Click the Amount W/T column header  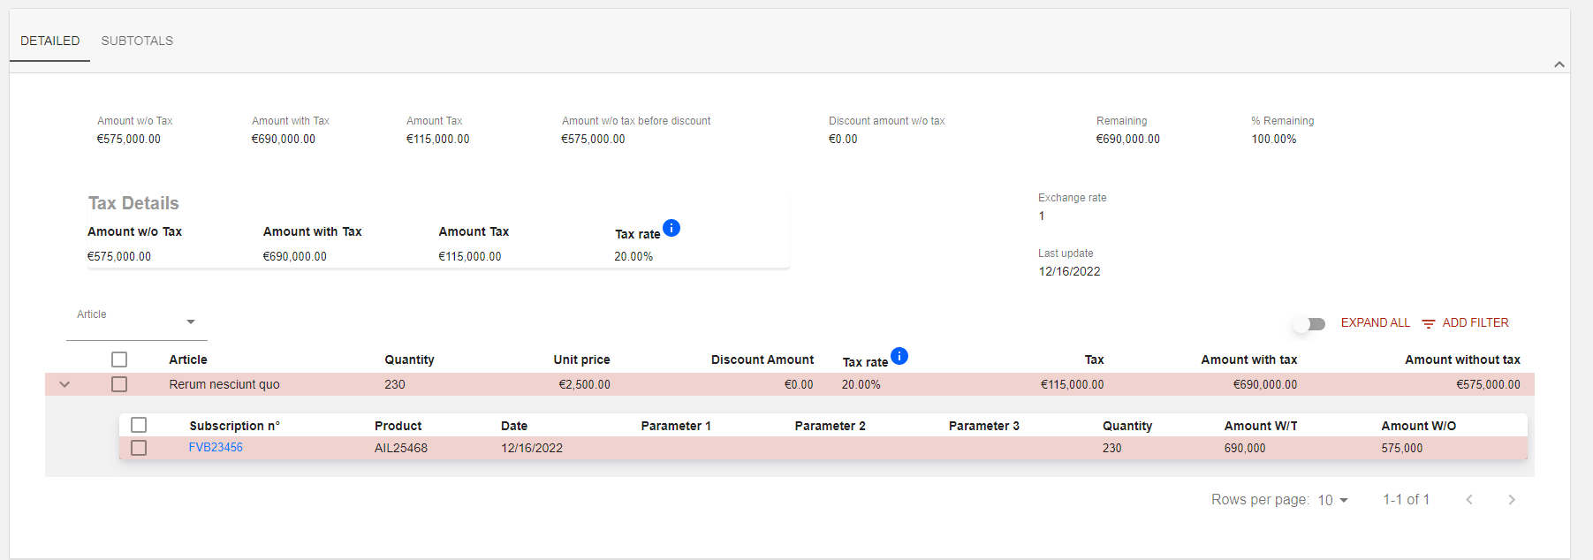1261,426
